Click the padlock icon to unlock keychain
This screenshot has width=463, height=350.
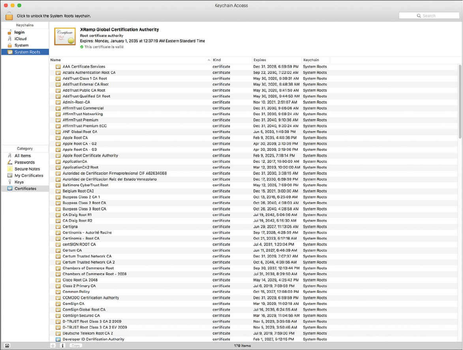(9, 15)
